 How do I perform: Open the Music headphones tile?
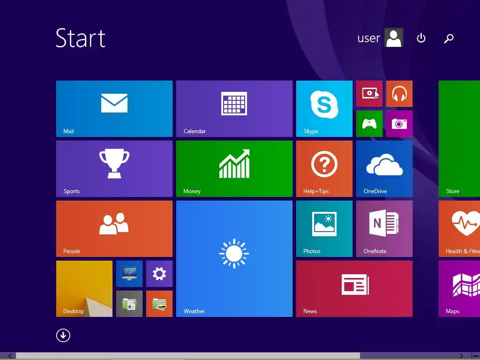pyautogui.click(x=399, y=94)
